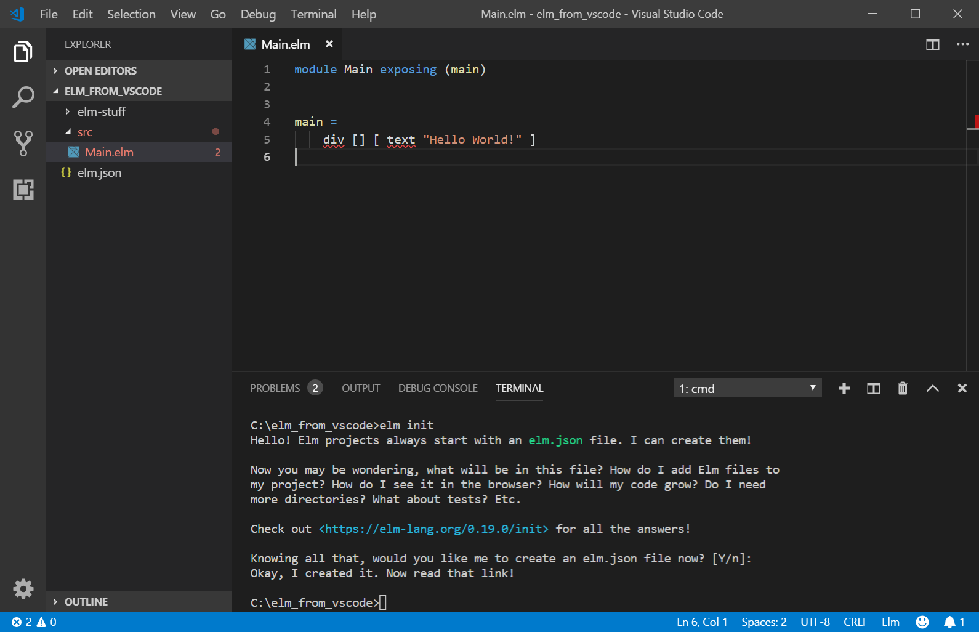Screen dimensions: 979x632
Task: Open the terminal selector dropdown '1: cmd'
Action: coord(747,388)
